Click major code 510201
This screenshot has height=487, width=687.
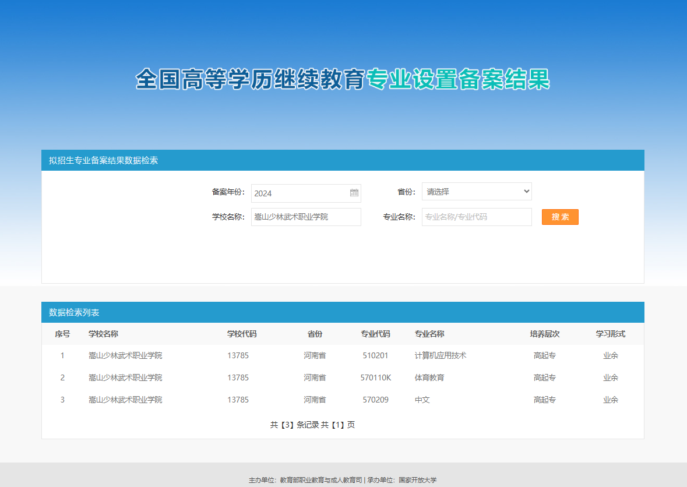tap(375, 355)
